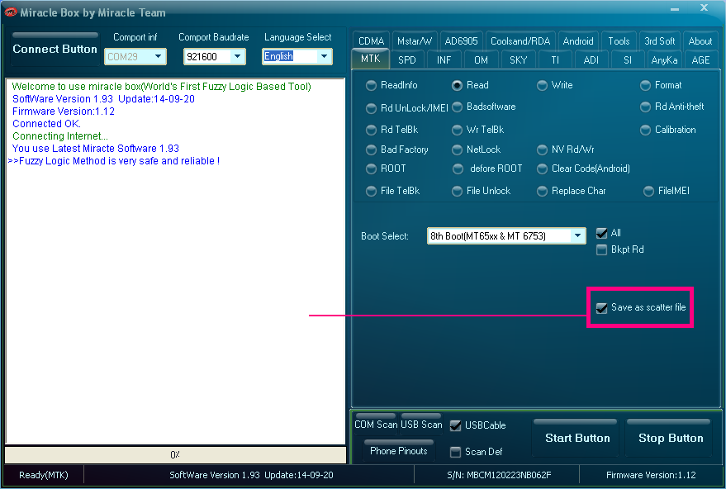Select the defore ROOT radio button

click(458, 169)
